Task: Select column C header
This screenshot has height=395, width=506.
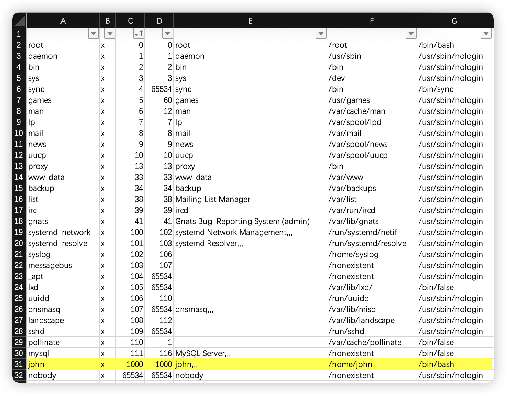Action: pos(130,21)
